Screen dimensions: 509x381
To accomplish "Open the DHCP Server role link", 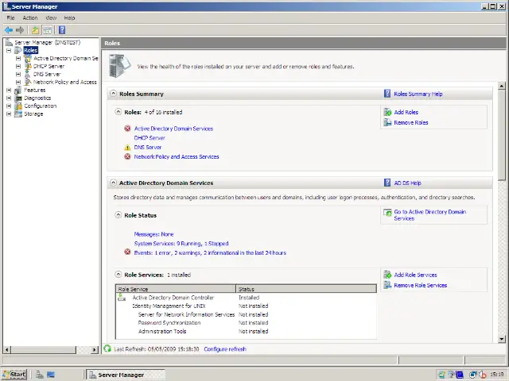I will tap(150, 138).
